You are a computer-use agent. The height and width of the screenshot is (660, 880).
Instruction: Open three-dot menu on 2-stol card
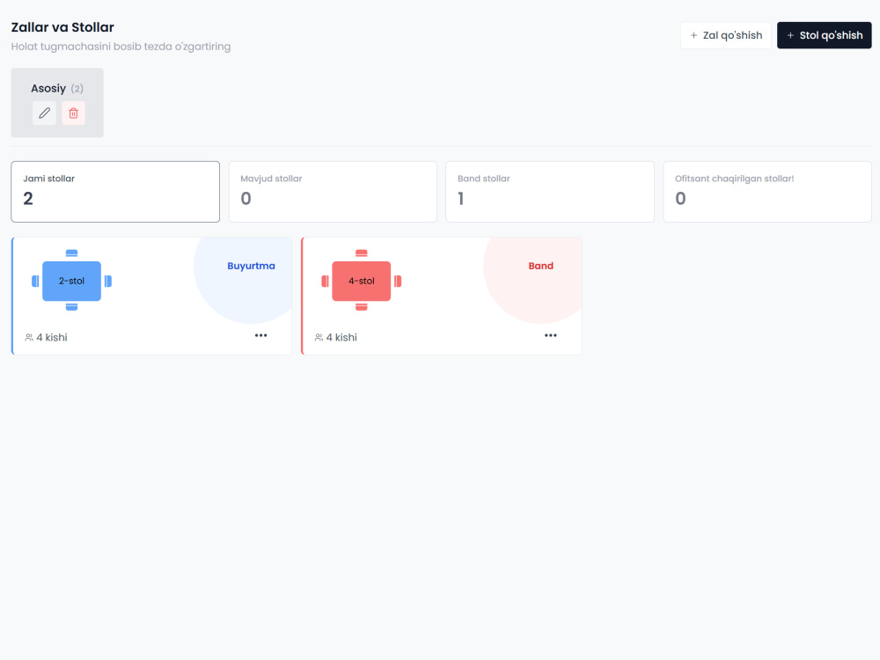click(x=261, y=335)
